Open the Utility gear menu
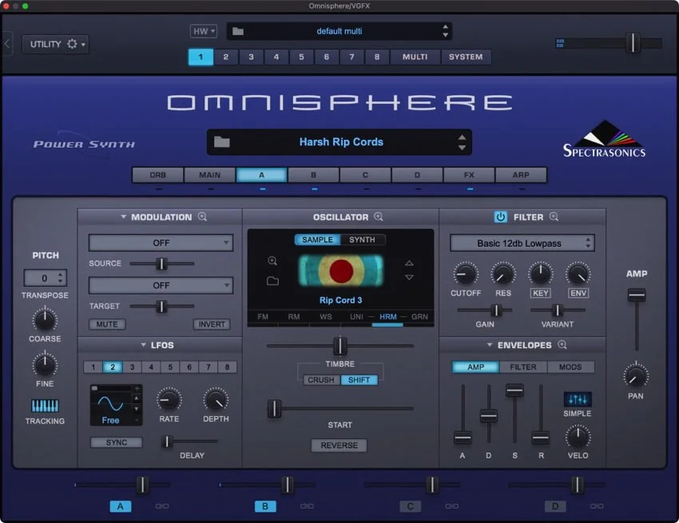679x523 pixels. (55, 44)
